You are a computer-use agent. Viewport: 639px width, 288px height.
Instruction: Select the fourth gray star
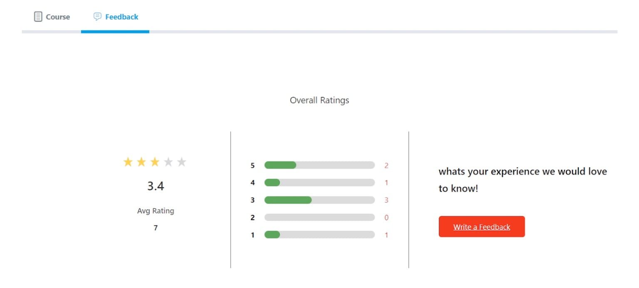pos(168,162)
